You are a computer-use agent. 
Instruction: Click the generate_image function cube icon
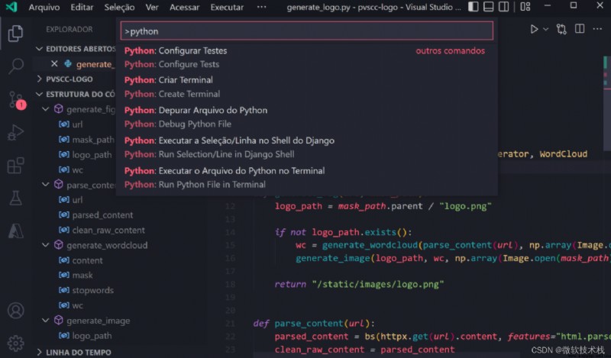(59, 320)
